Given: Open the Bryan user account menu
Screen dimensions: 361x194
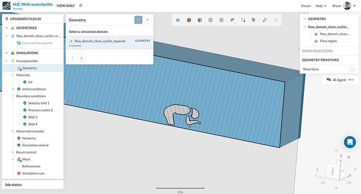Looking at the screenshot, I should (x=344, y=6).
